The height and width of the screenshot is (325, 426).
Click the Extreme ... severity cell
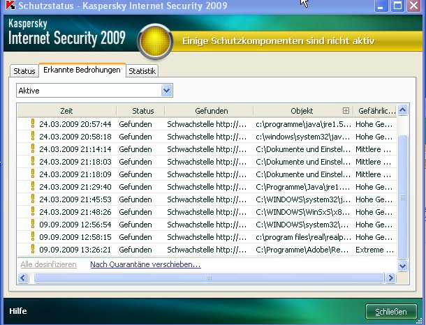374,250
